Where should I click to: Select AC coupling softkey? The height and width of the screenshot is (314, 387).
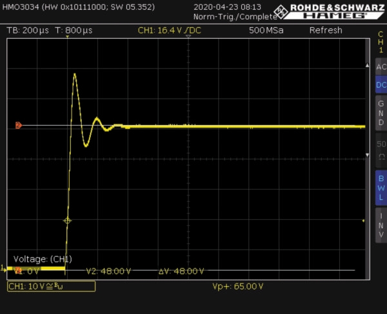point(381,66)
